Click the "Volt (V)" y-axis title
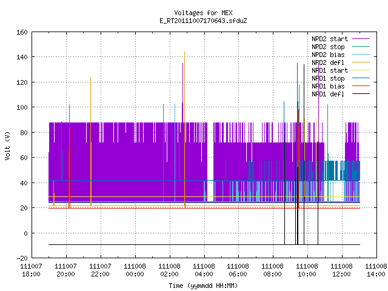This screenshot has width=388, height=291. click(x=8, y=145)
